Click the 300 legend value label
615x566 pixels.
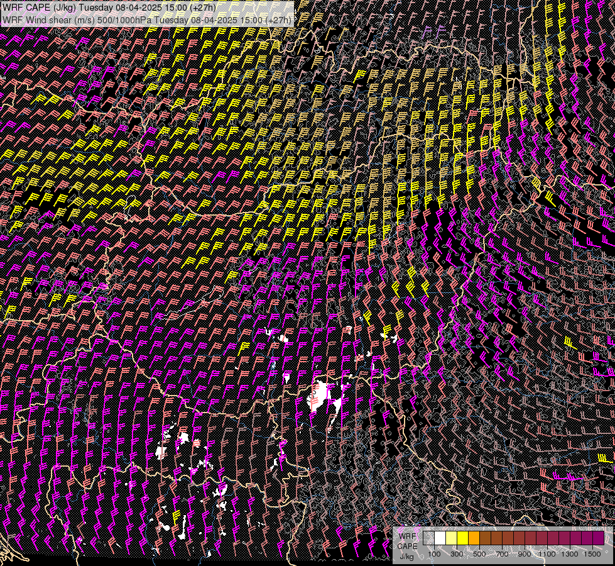click(x=457, y=554)
